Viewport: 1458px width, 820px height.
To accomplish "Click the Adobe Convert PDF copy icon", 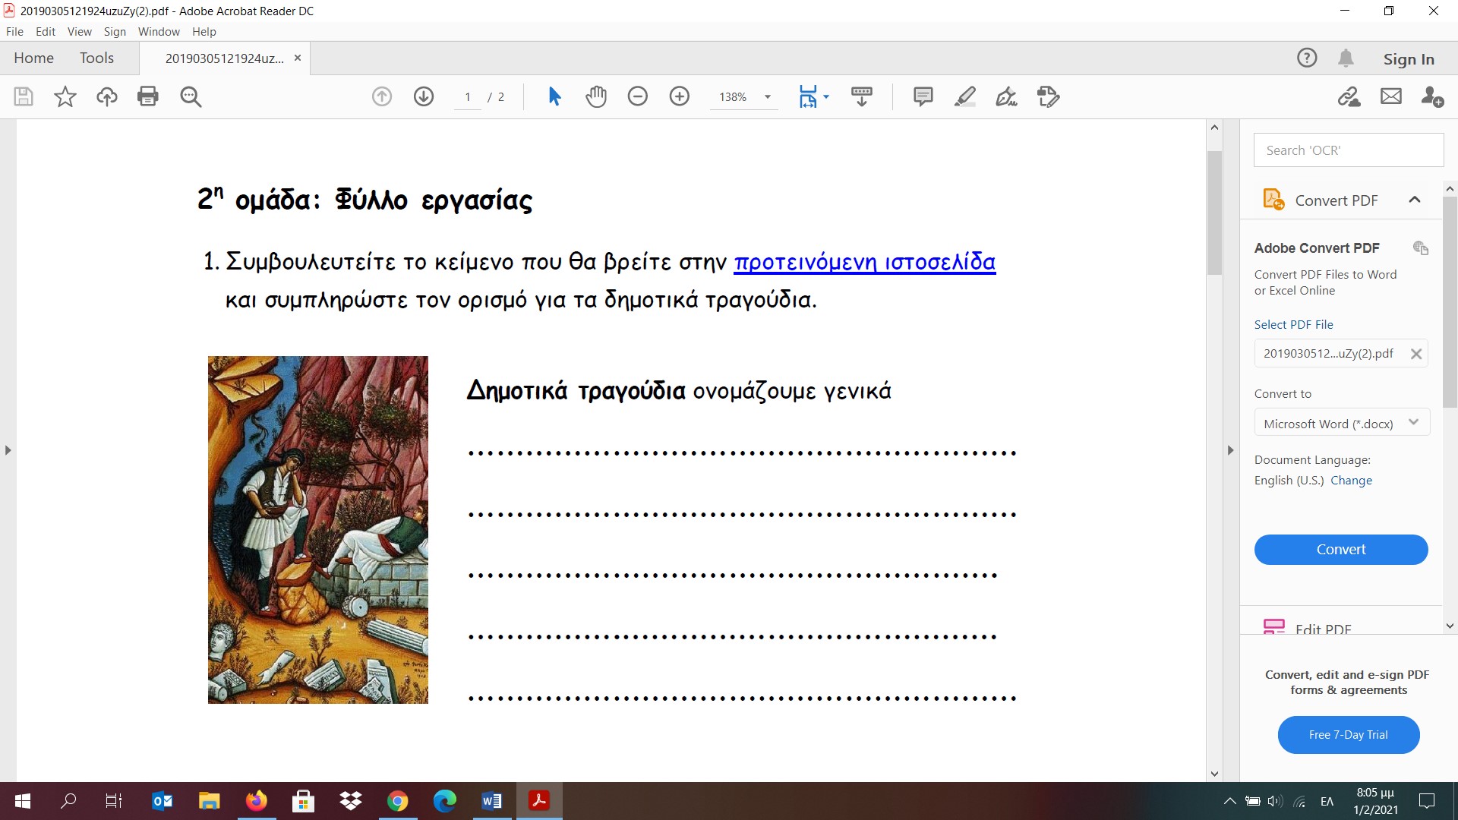I will [x=1421, y=248].
